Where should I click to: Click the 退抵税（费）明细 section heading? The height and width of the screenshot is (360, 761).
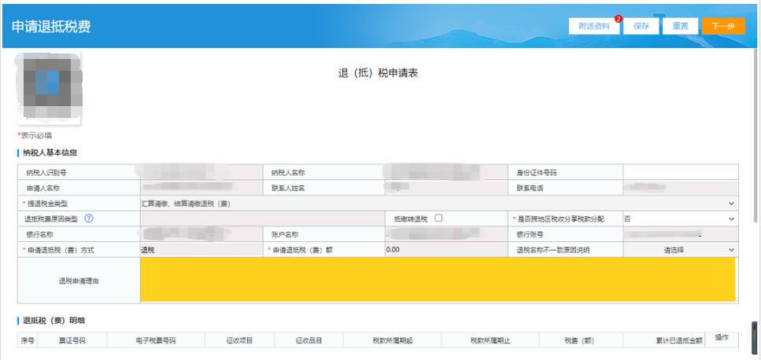54,321
